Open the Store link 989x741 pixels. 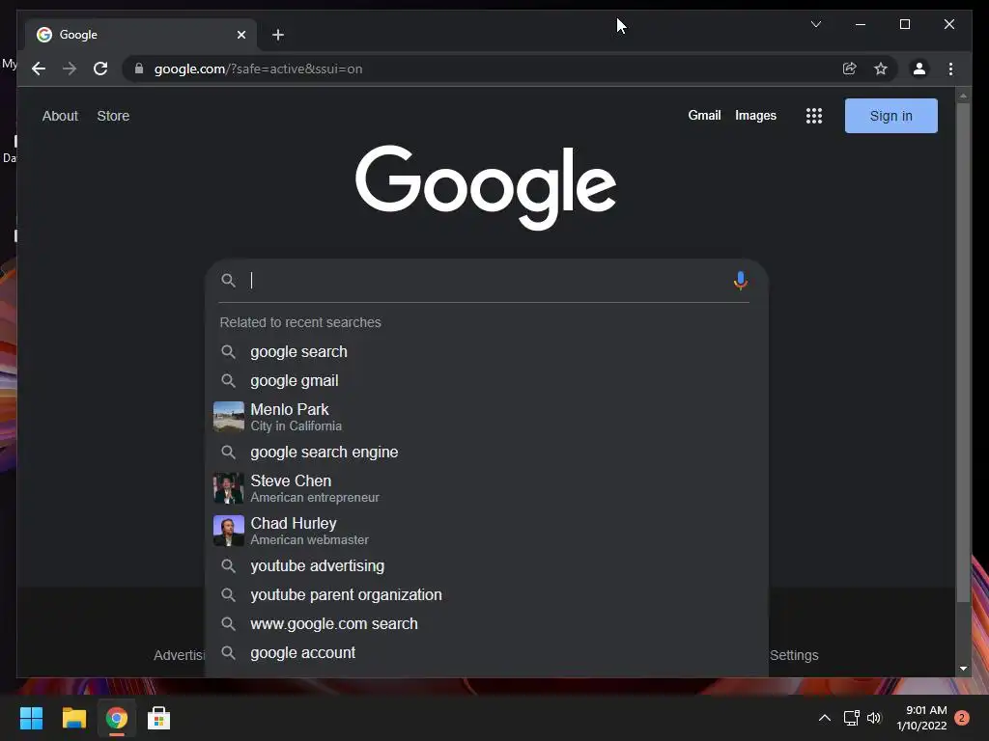pos(113,116)
